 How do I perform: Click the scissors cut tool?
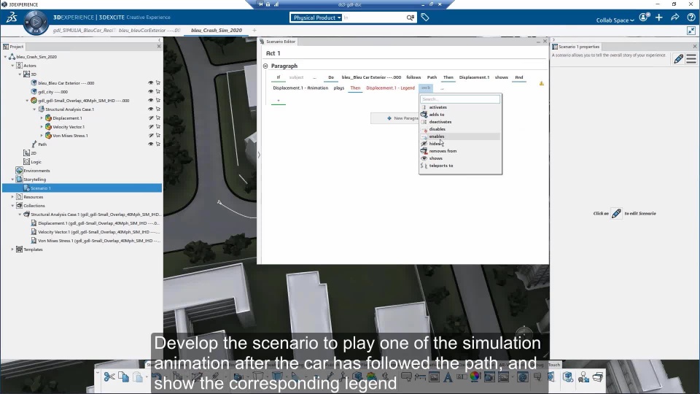click(x=109, y=377)
